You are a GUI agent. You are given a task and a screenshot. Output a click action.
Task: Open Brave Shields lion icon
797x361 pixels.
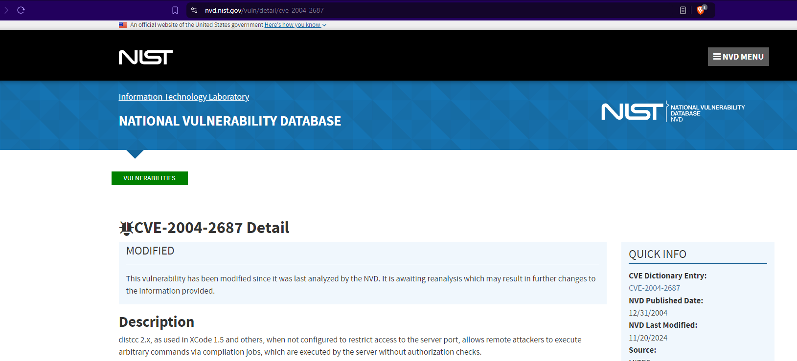(x=701, y=10)
